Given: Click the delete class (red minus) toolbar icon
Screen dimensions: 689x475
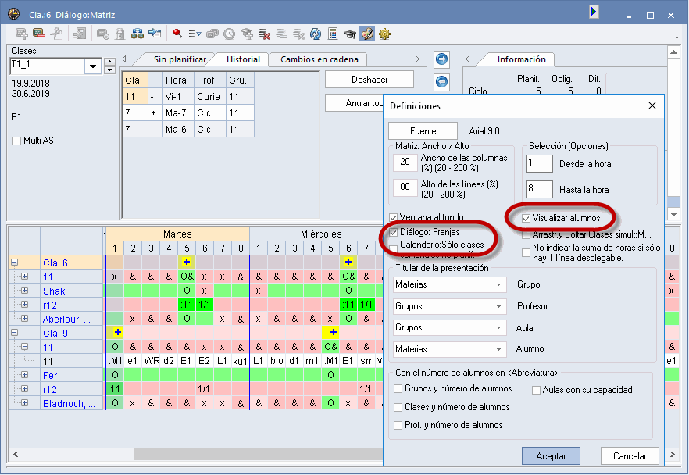Looking at the screenshot, I should coord(39,34).
